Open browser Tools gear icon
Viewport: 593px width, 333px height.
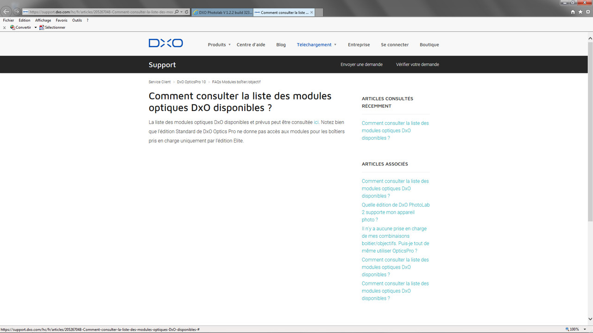(x=588, y=12)
